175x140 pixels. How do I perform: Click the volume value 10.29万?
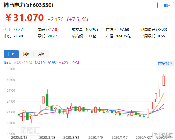92,30
